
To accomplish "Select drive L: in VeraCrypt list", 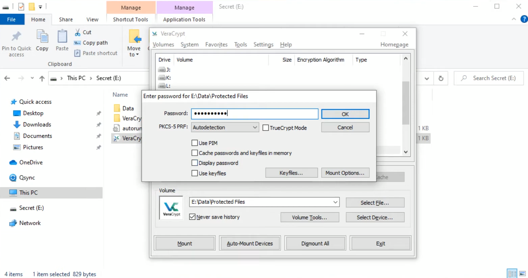I will tap(164, 86).
